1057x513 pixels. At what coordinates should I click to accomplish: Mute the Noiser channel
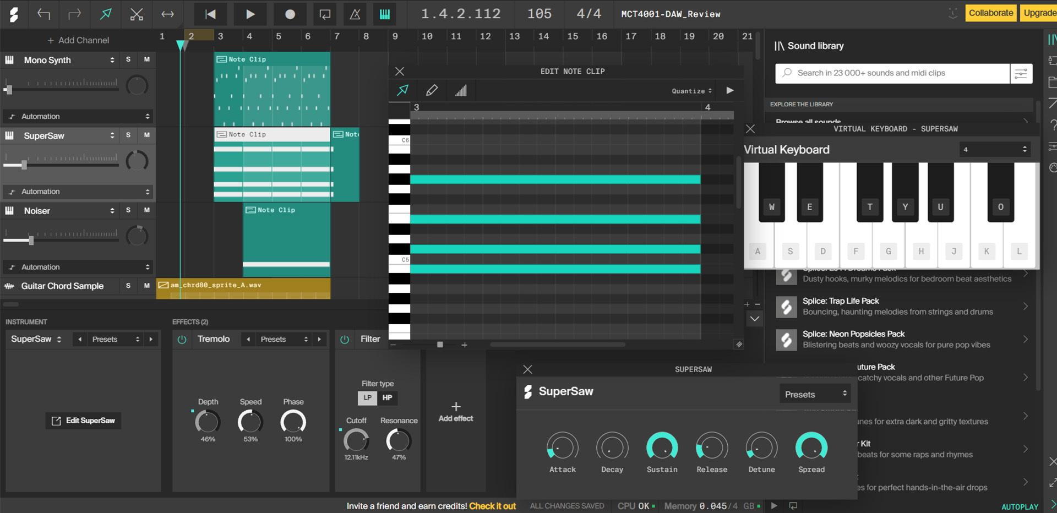(x=147, y=210)
